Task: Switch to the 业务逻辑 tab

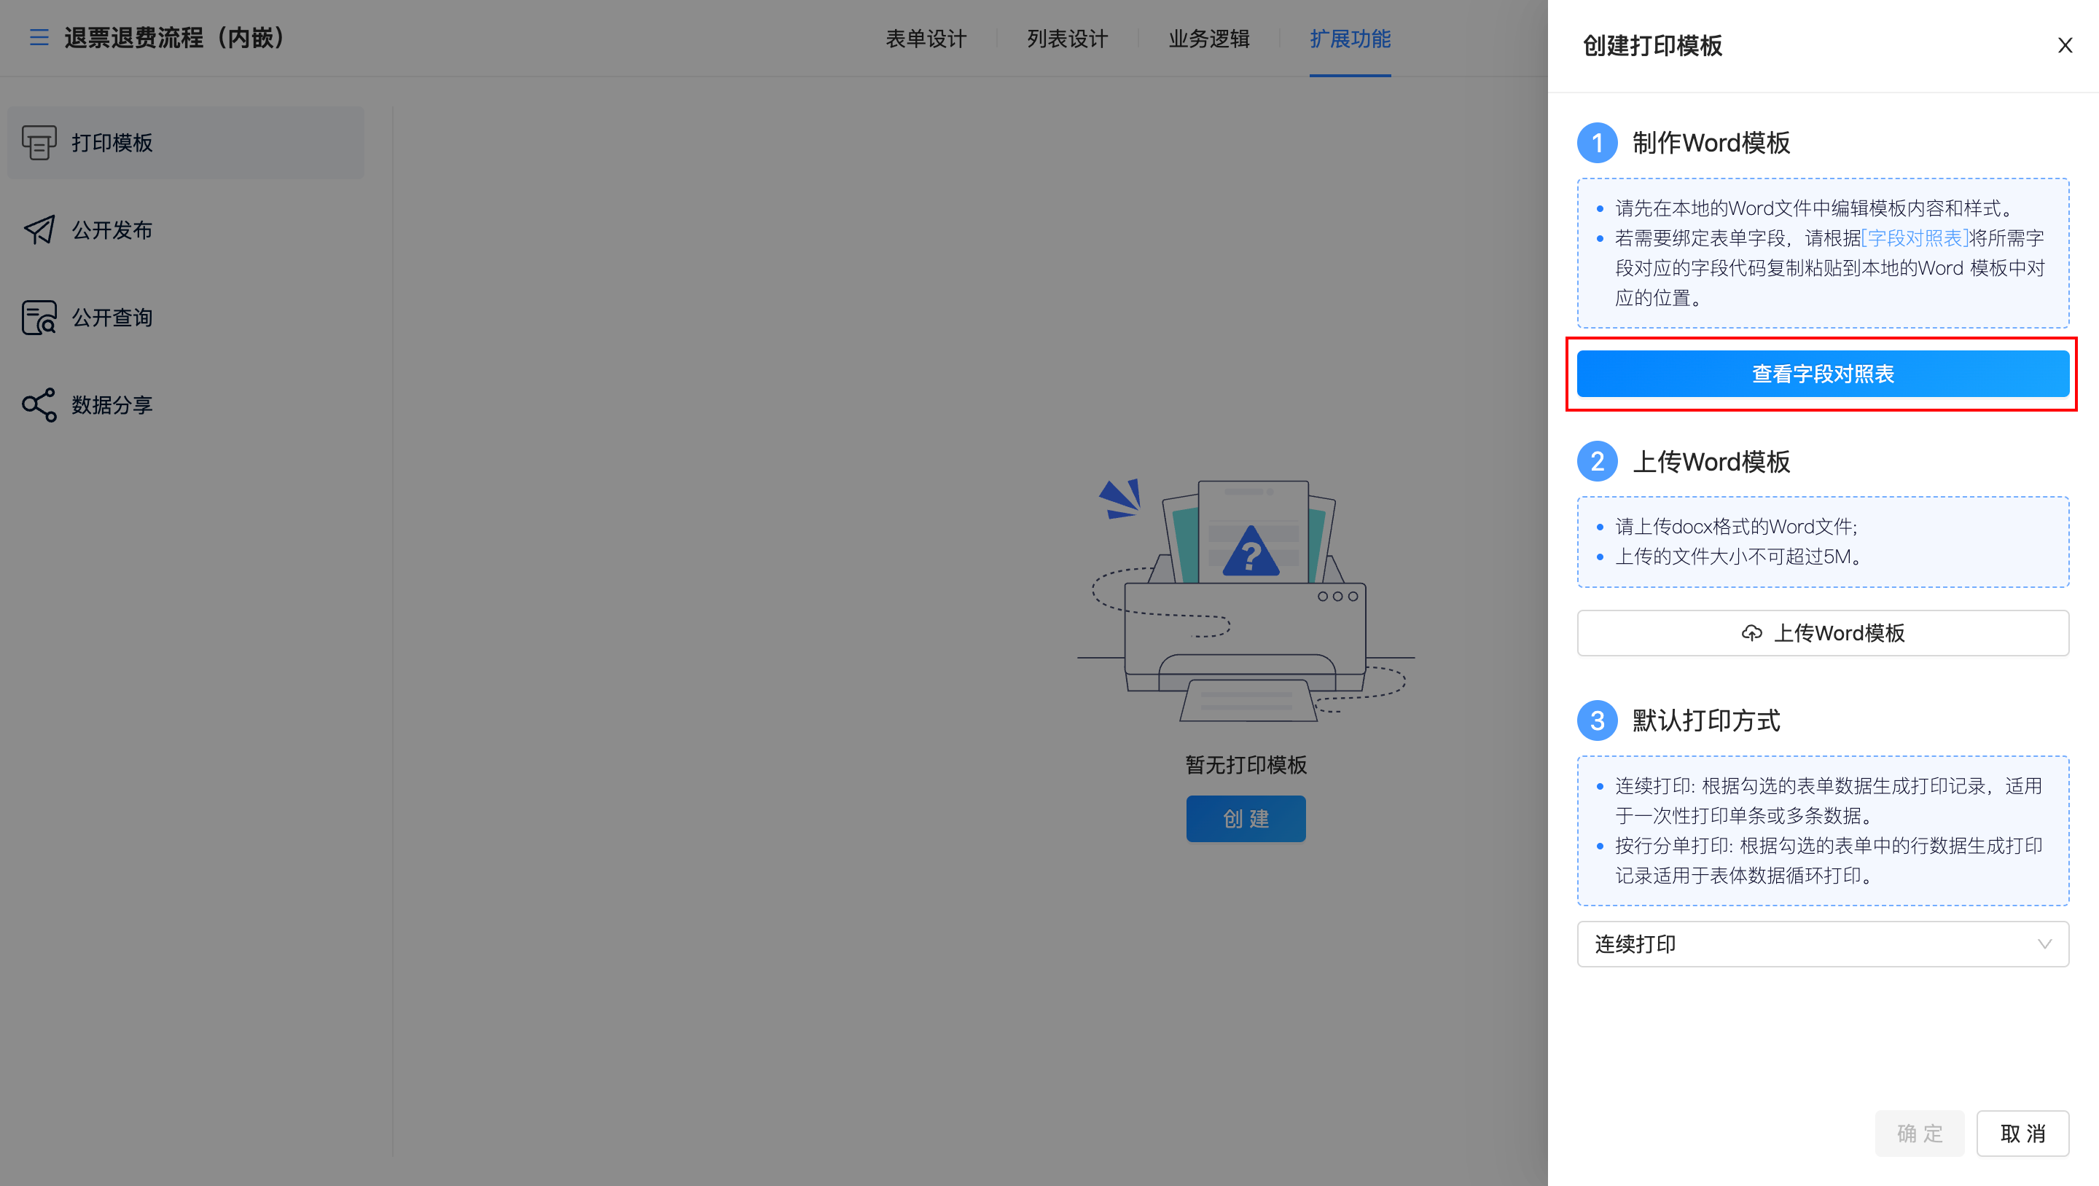Action: pos(1208,39)
